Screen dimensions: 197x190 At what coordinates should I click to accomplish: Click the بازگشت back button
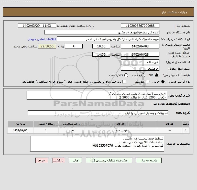tap(59, 160)
